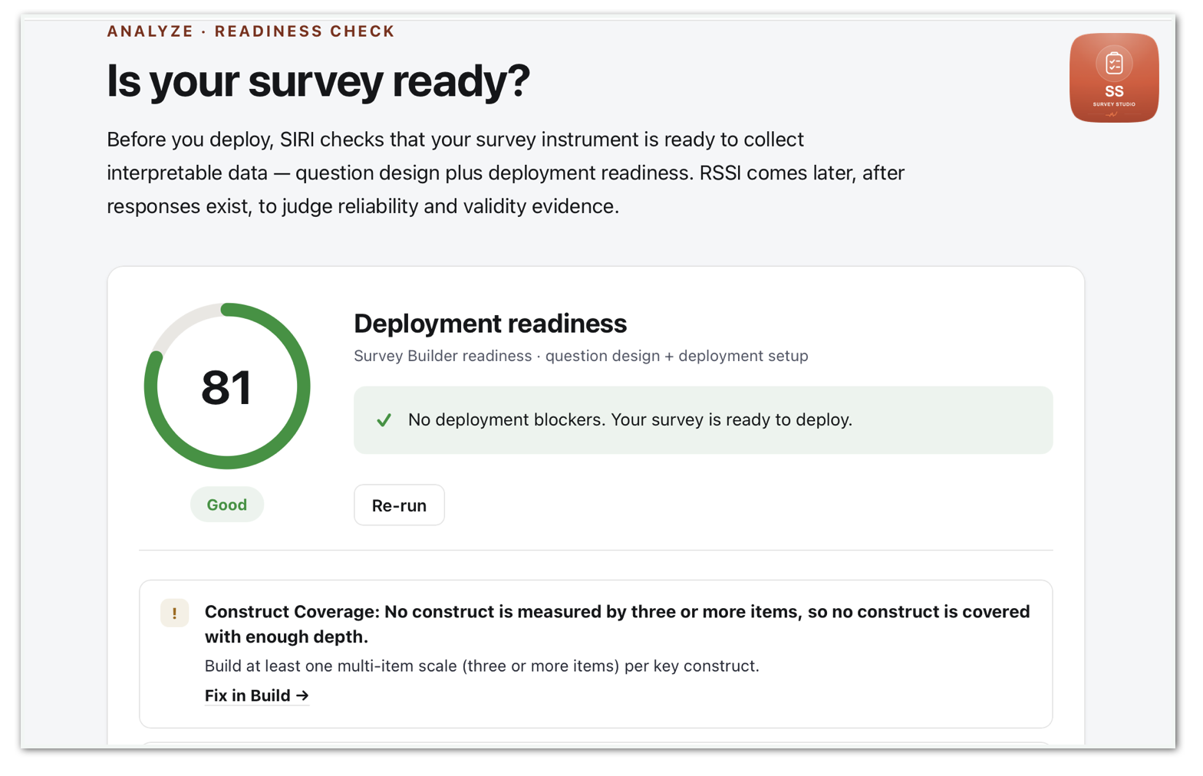Viewport: 1203px width, 776px height.
Task: Click the Survey Builder readiness subtitle
Action: (x=581, y=356)
